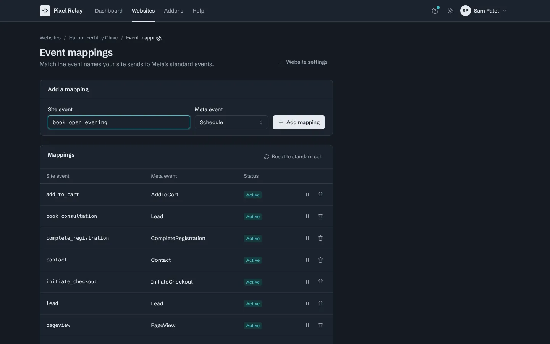The width and height of the screenshot is (550, 344).
Task: Delete the lead mapping
Action: point(320,303)
